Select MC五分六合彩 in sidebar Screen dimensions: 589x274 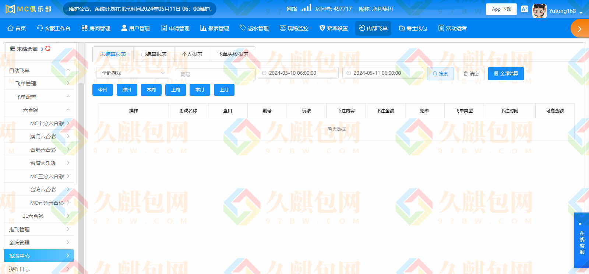coord(39,203)
